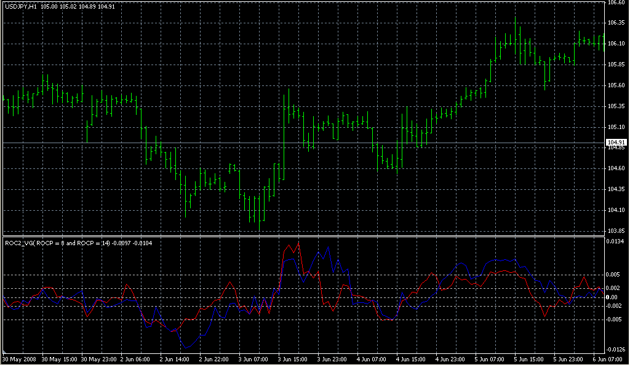Click the 104.91 current price tag
630x365 pixels.
tap(615, 143)
